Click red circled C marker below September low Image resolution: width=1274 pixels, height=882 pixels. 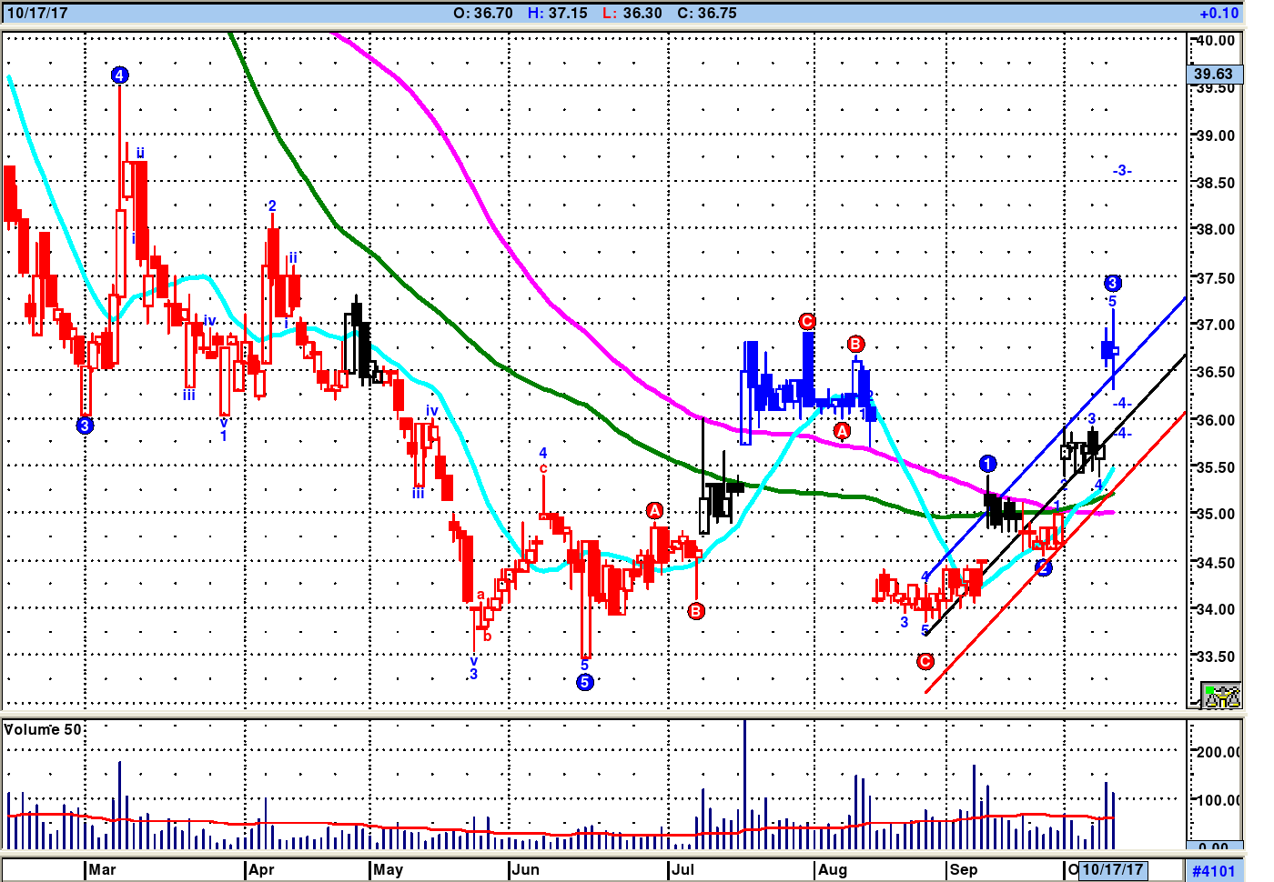[x=925, y=661]
